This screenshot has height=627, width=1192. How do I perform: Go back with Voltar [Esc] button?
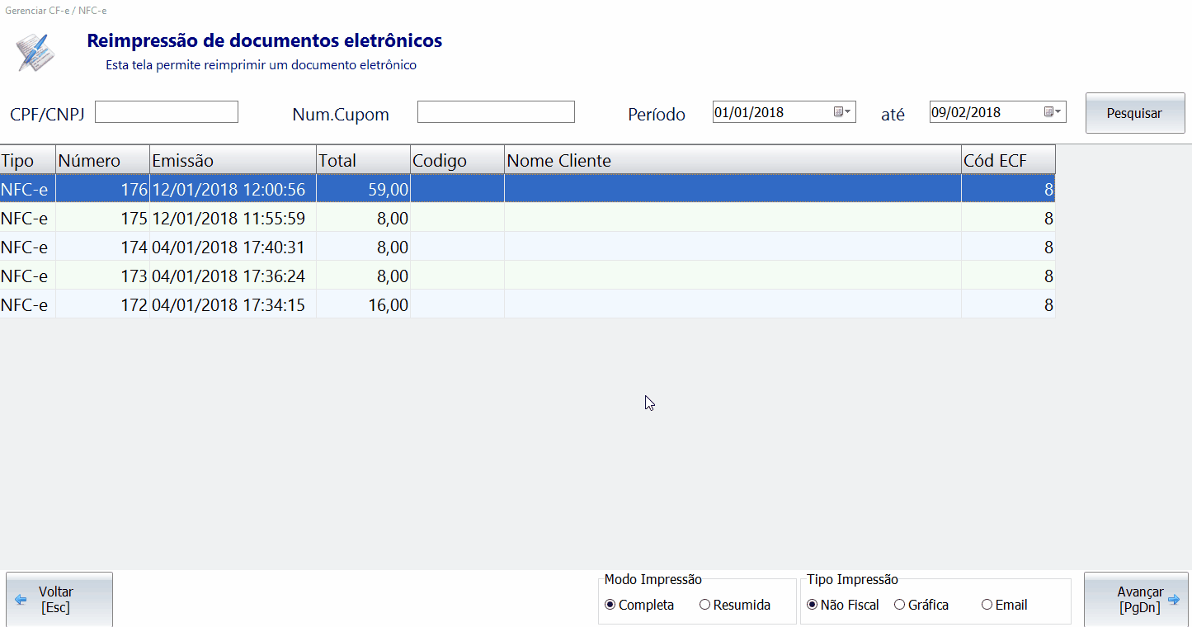(59, 600)
